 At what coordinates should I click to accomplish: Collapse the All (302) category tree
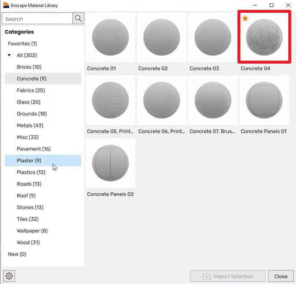tap(9, 55)
